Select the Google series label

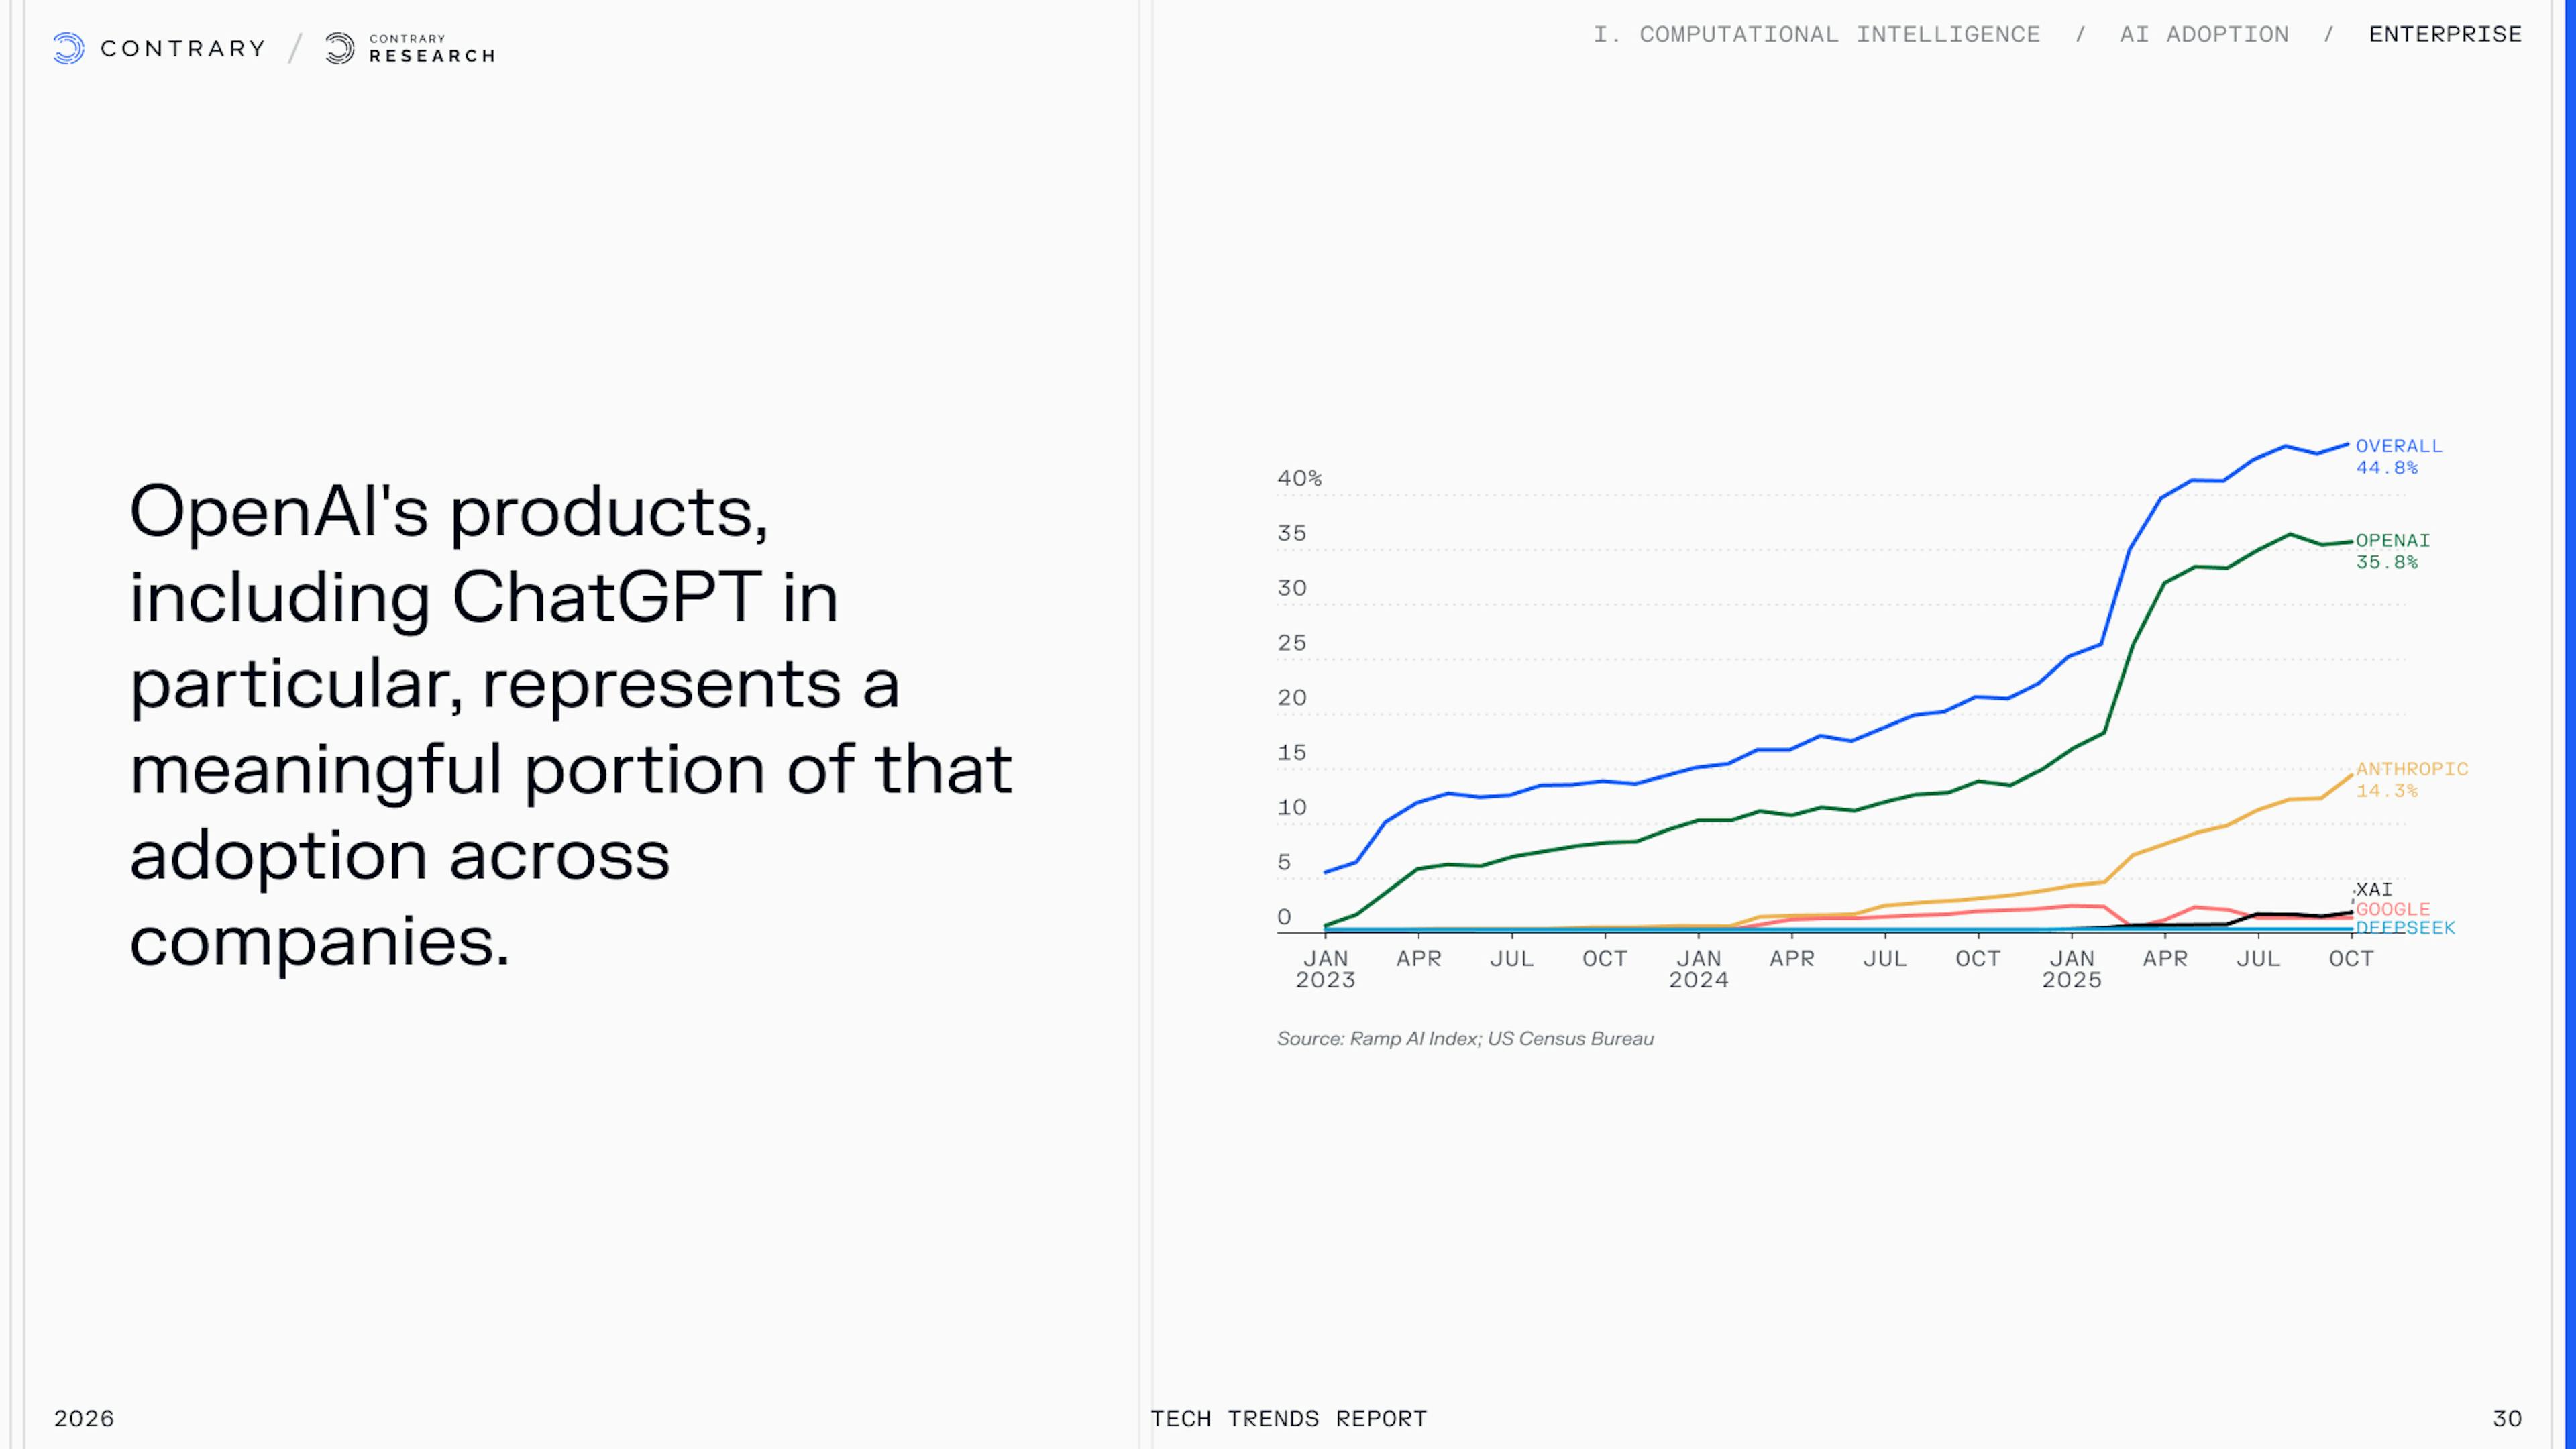click(2392, 909)
